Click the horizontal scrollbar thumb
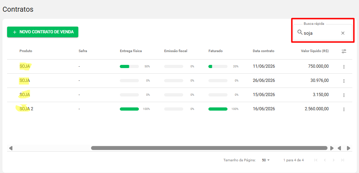Screen dimensions: 359x173 tap(209, 148)
